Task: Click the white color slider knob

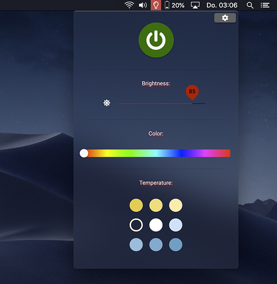Action: point(84,153)
